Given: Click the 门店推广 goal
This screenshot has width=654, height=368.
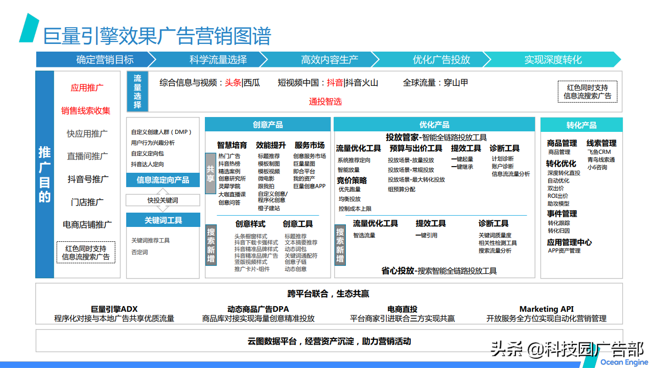Looking at the screenshot, I should 87,202.
